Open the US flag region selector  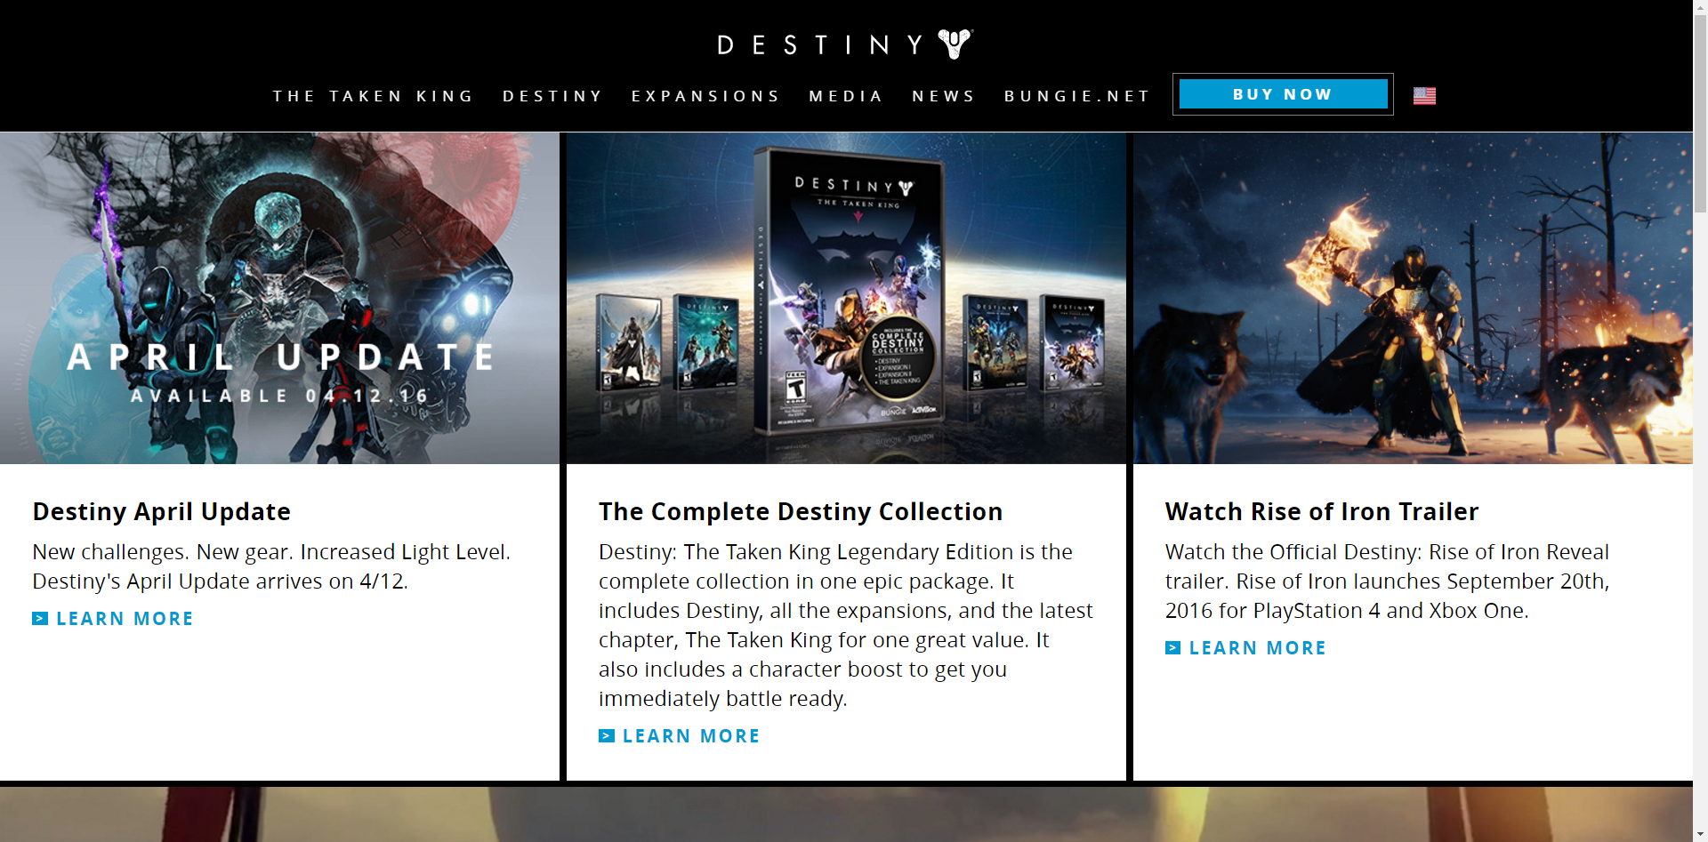[x=1424, y=95]
